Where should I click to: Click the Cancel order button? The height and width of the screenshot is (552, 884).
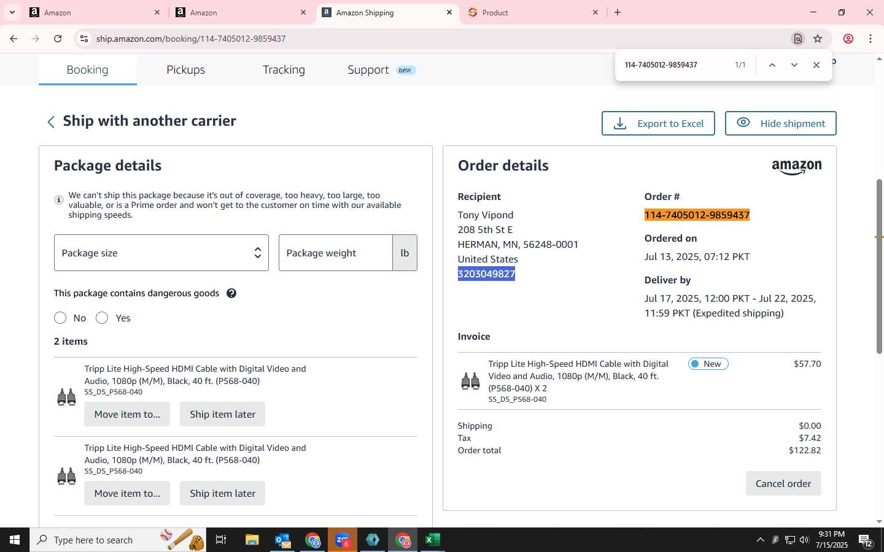[x=783, y=483]
